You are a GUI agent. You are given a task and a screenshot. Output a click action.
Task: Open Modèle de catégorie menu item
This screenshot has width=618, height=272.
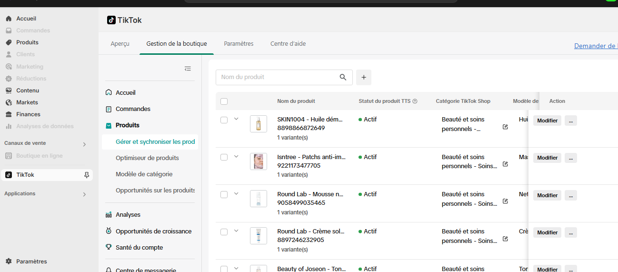[144, 174]
